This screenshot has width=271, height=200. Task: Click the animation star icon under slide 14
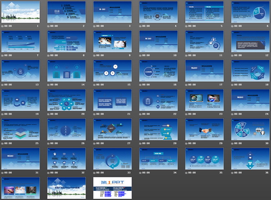point(49,85)
